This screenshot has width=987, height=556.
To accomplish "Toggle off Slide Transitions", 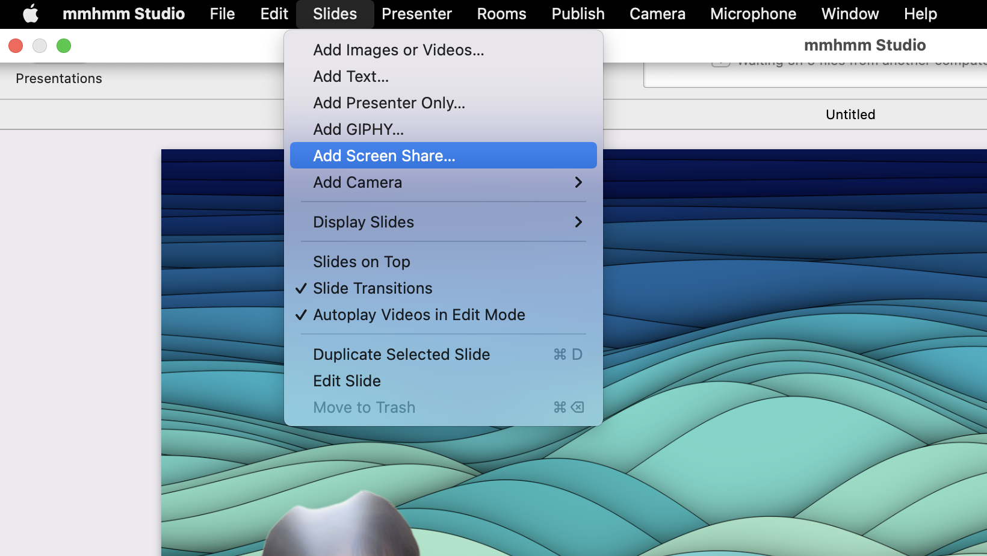I will pos(444,288).
